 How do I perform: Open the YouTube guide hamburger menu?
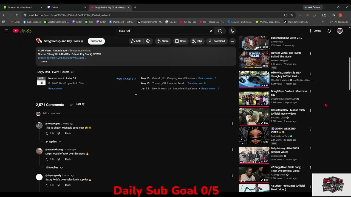7,31
